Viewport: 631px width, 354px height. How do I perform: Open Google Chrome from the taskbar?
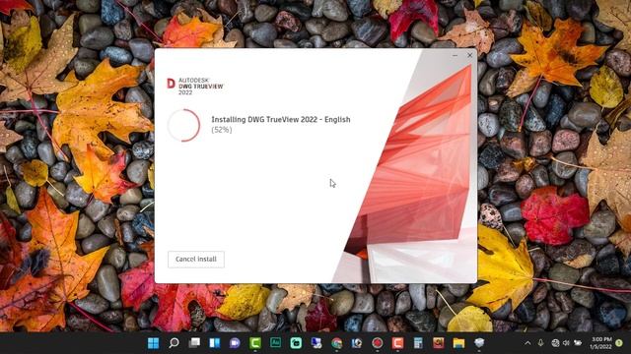click(337, 343)
